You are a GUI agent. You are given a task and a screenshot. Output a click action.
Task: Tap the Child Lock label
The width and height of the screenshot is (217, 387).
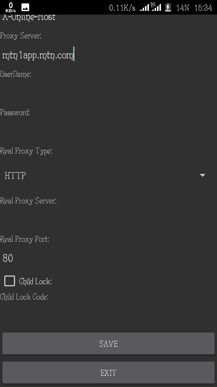35,281
